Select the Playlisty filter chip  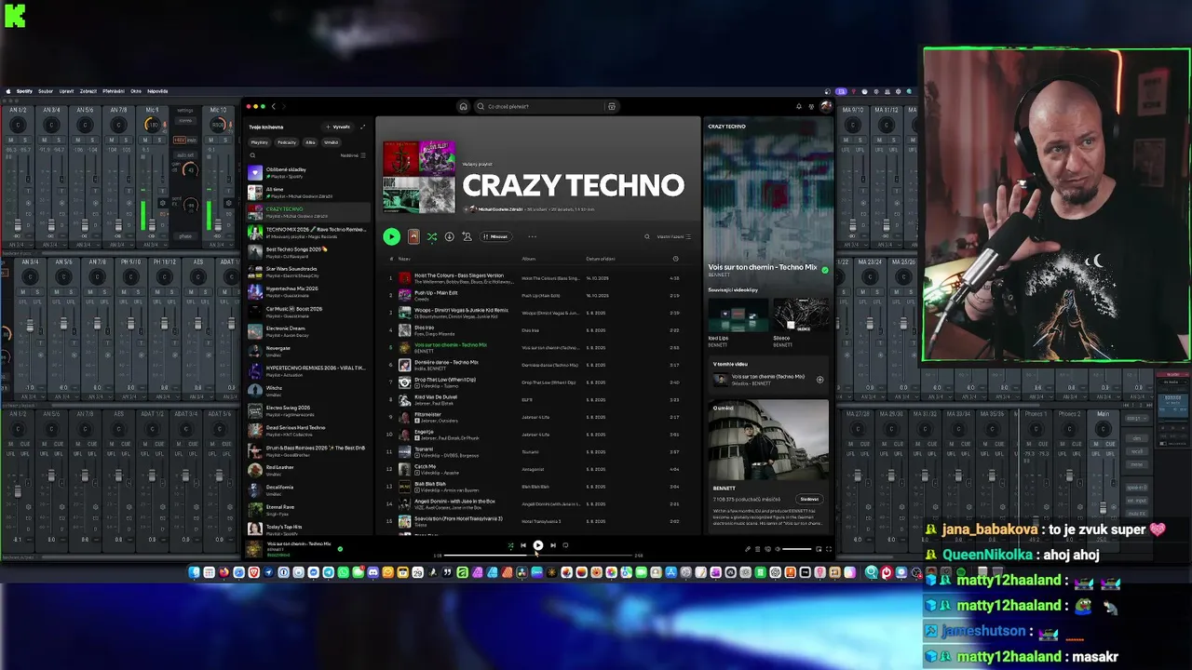(x=260, y=142)
